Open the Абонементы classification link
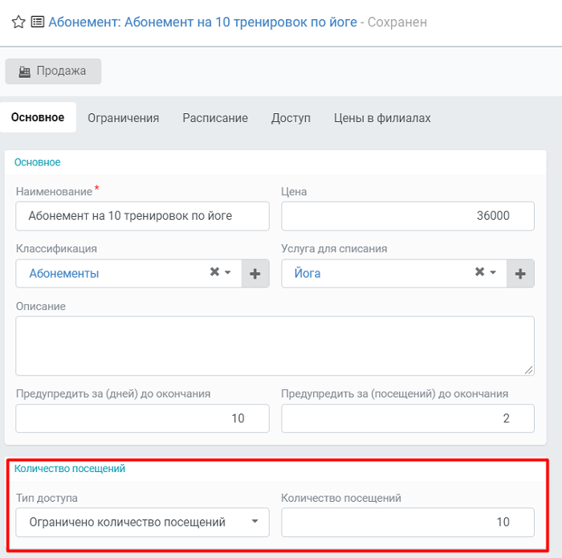562x558 pixels. (64, 274)
